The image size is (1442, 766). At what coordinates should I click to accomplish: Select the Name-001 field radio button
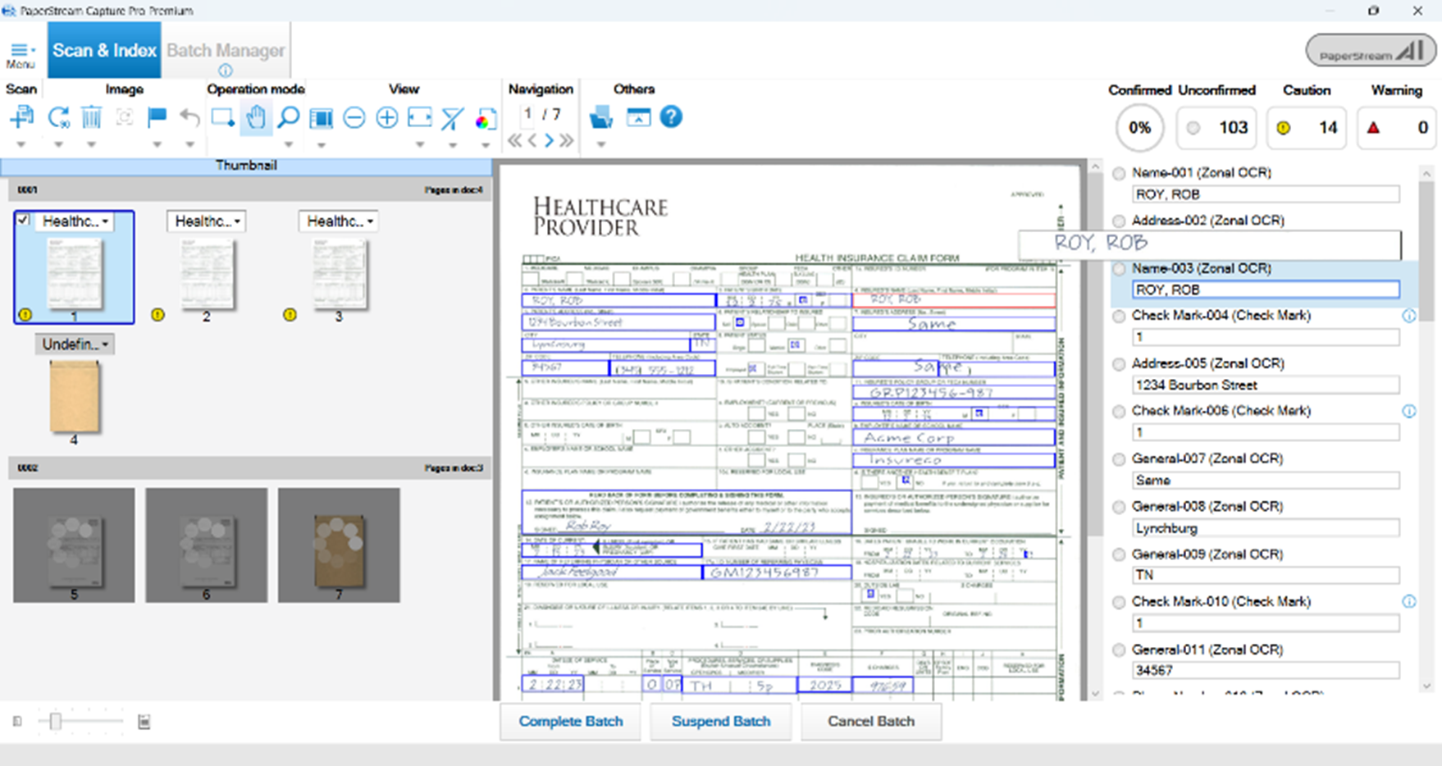1119,173
